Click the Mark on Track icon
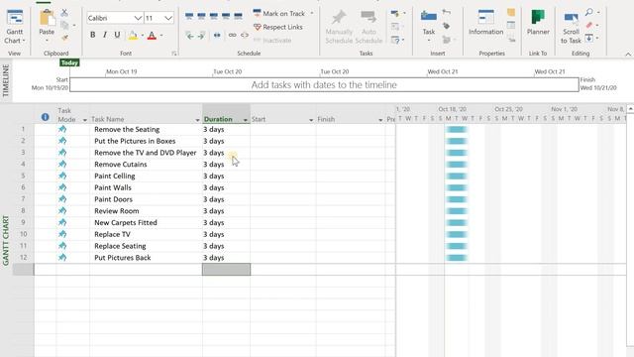This screenshot has width=634, height=357. pos(257,13)
